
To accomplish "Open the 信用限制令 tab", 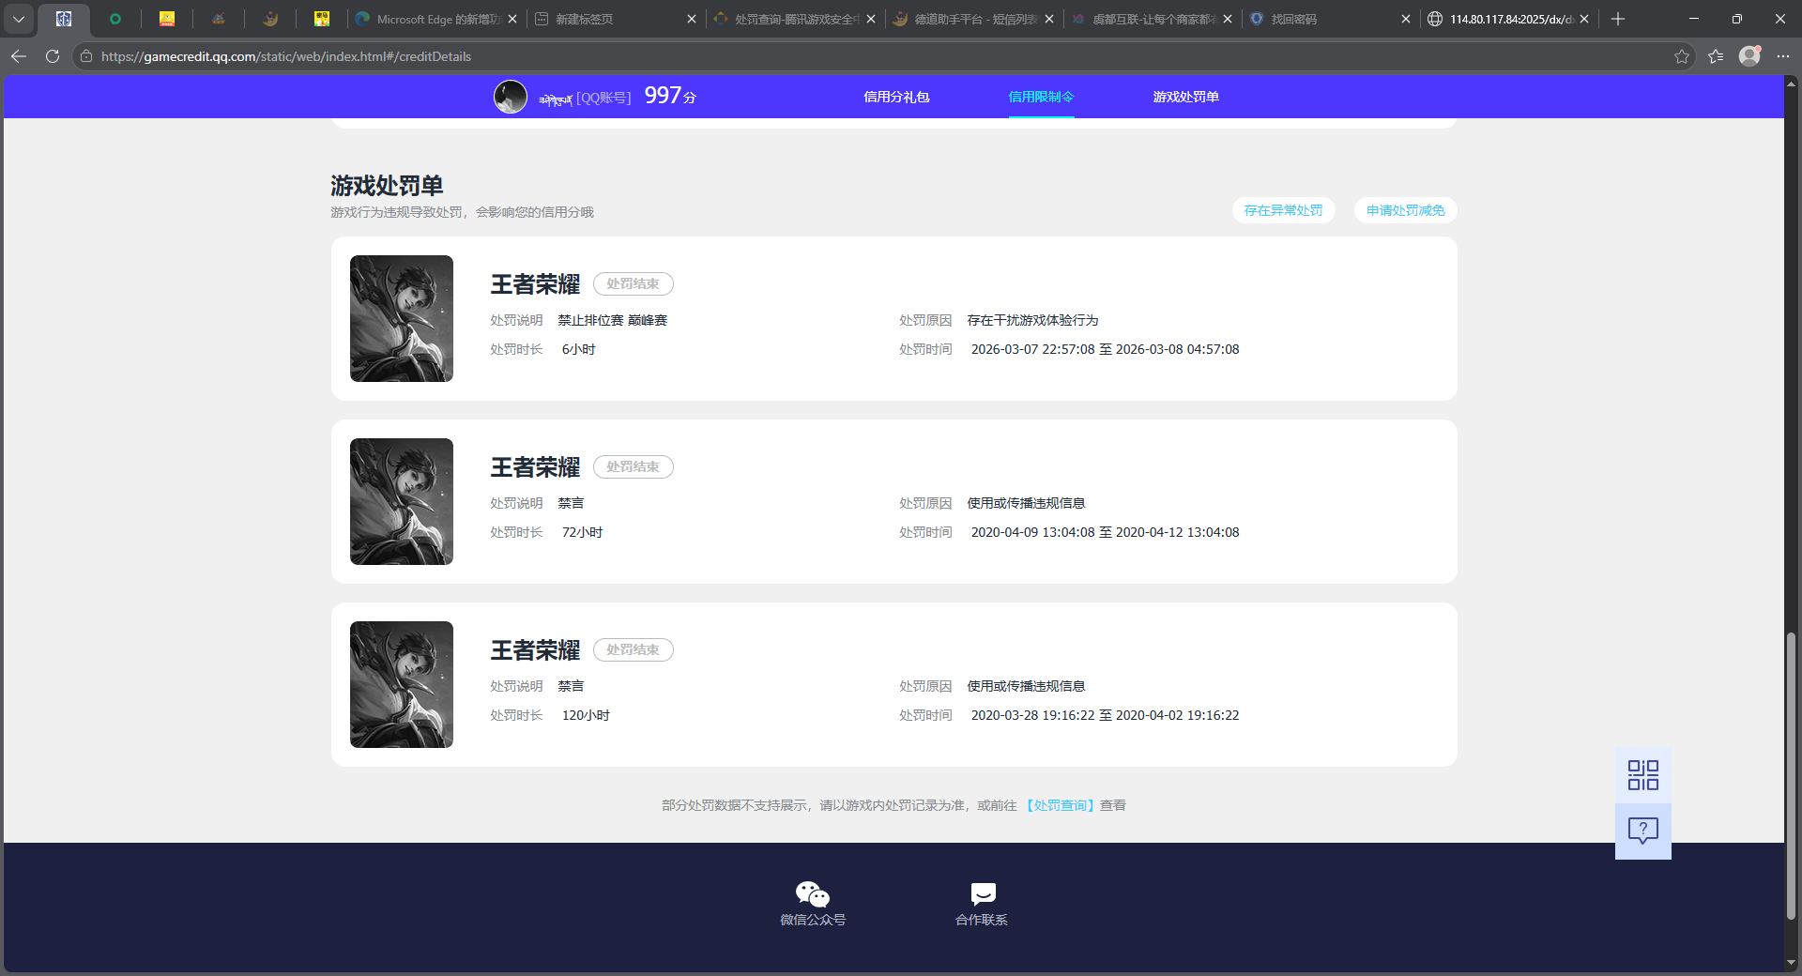I will 1041,97.
